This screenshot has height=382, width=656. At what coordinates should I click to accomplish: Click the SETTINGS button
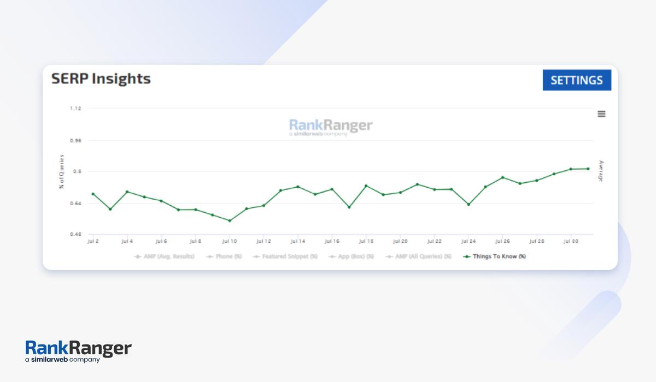pos(577,80)
